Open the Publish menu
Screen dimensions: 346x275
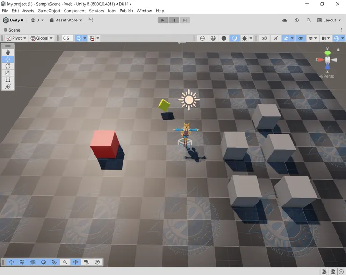point(126,11)
